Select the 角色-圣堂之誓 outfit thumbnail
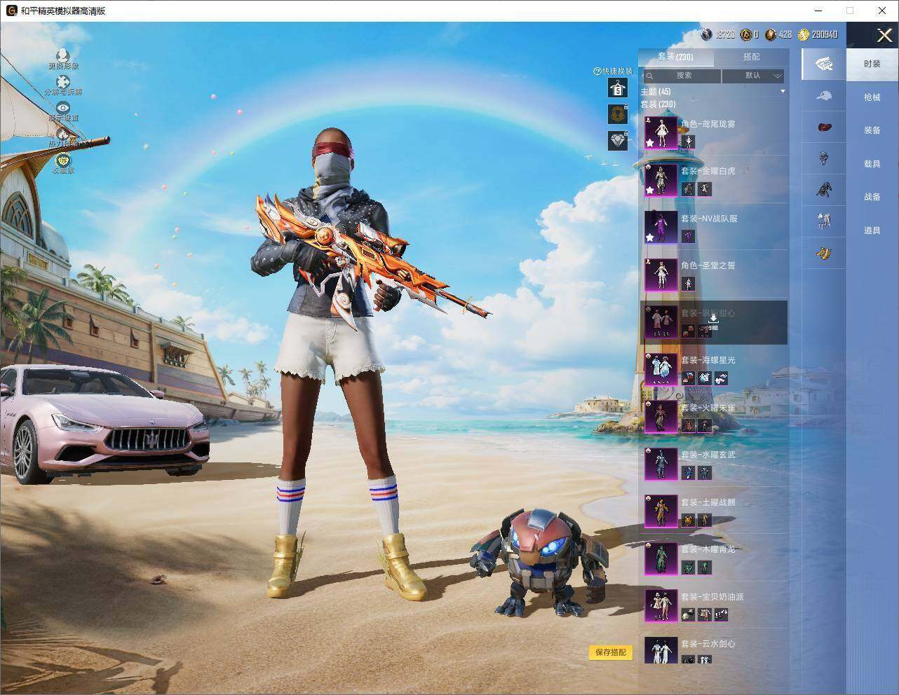The height and width of the screenshot is (695, 899). pyautogui.click(x=661, y=275)
